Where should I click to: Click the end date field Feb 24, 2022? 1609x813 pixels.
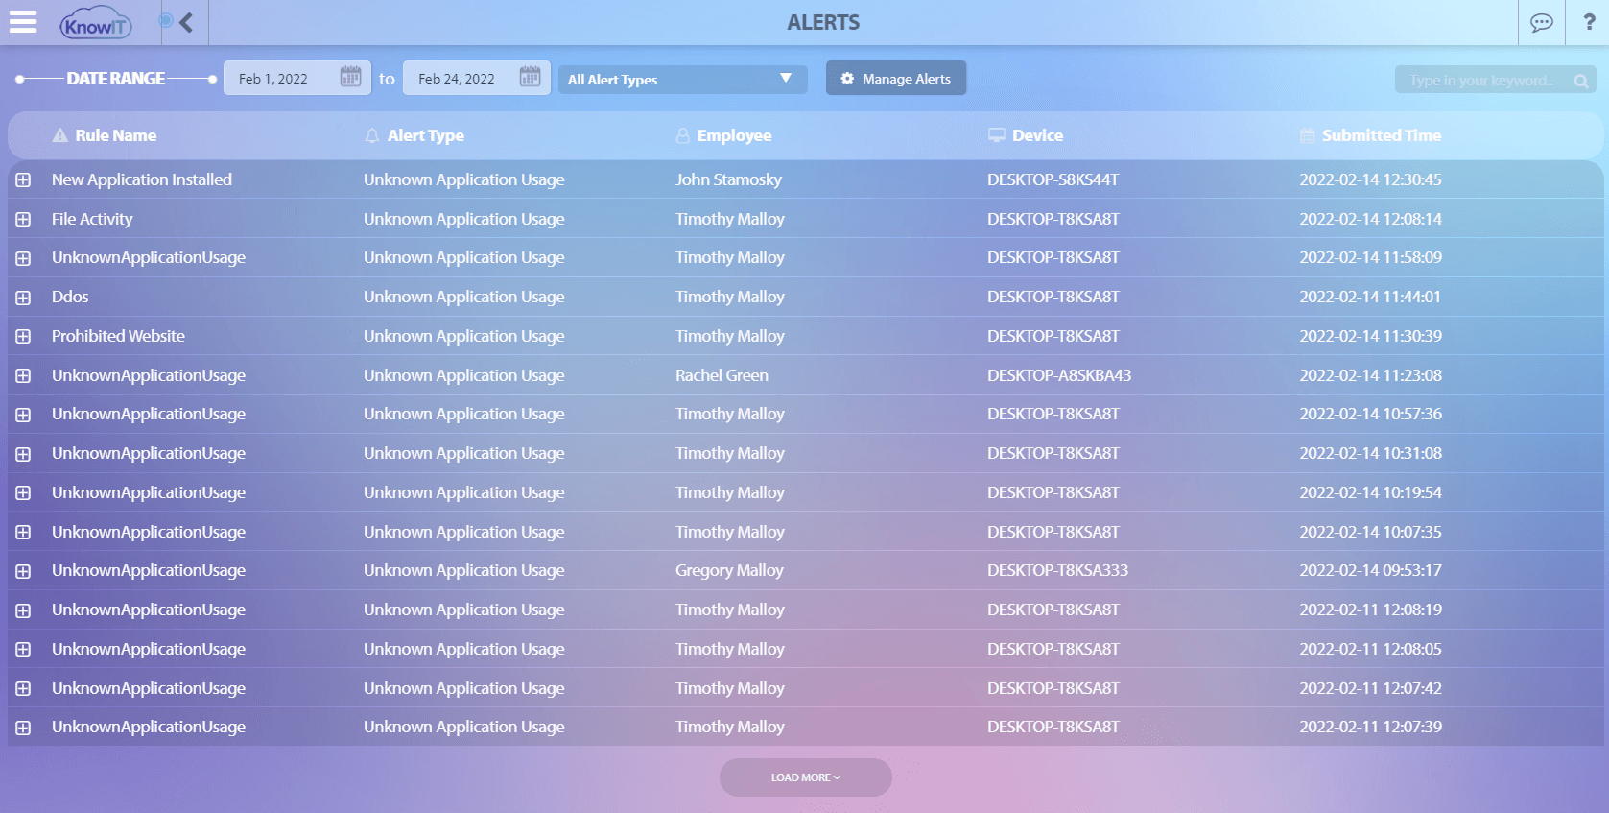[x=477, y=78]
